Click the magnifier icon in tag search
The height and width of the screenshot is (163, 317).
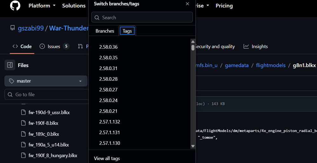pyautogui.click(x=97, y=17)
